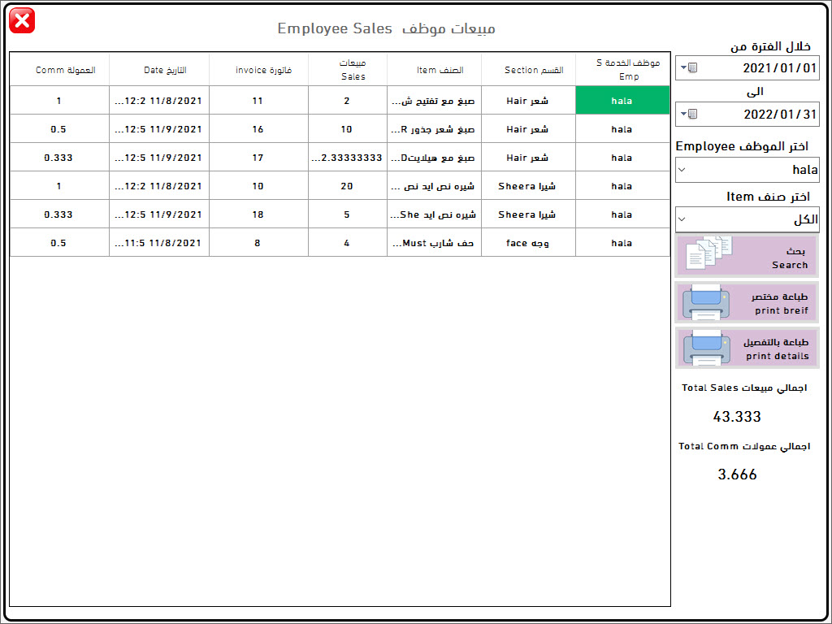Click sales value 5 in invoice 18 row
The height and width of the screenshot is (624, 832).
(x=348, y=214)
